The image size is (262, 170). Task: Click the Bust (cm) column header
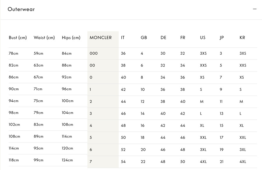point(18,38)
